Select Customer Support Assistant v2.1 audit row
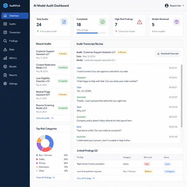The image size is (187, 187). coord(52,54)
